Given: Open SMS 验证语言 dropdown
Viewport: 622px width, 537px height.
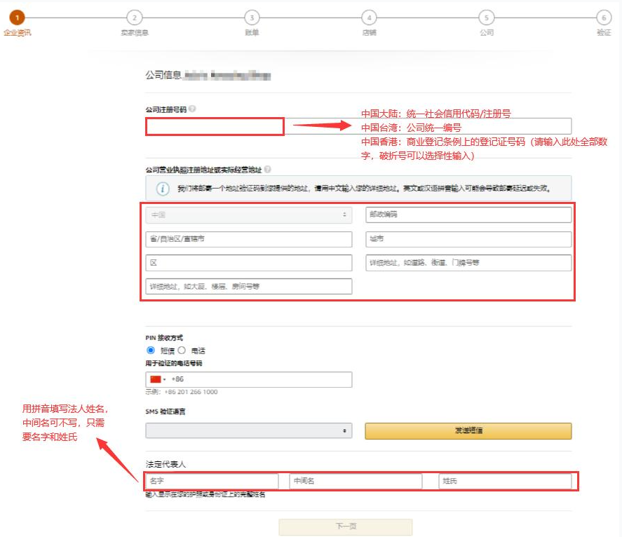Looking at the screenshot, I should click(249, 430).
